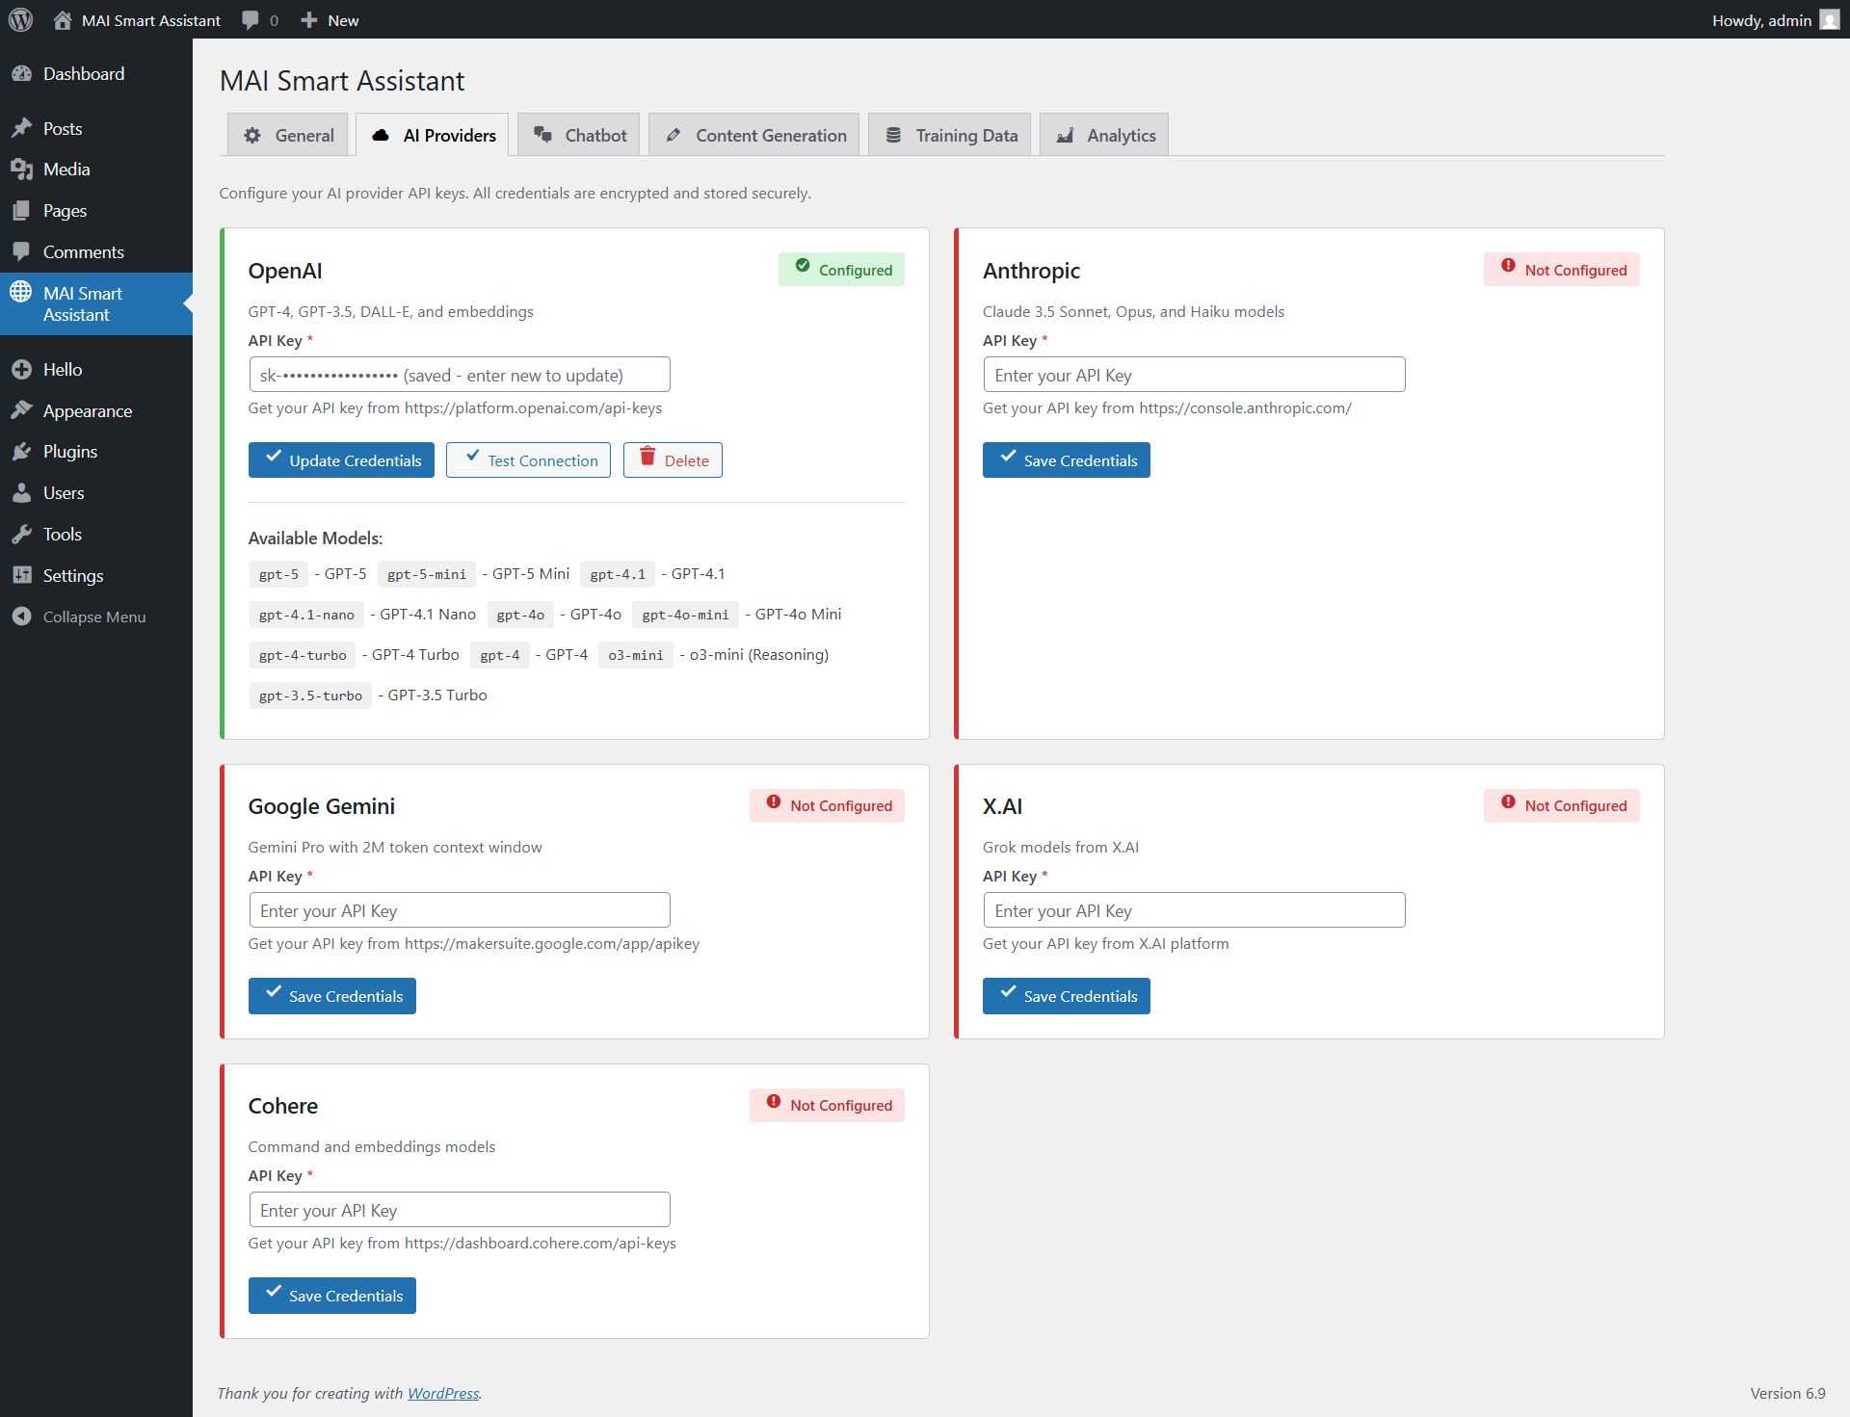Switch to the Analytics tab
The height and width of the screenshot is (1417, 1850).
tap(1104, 136)
